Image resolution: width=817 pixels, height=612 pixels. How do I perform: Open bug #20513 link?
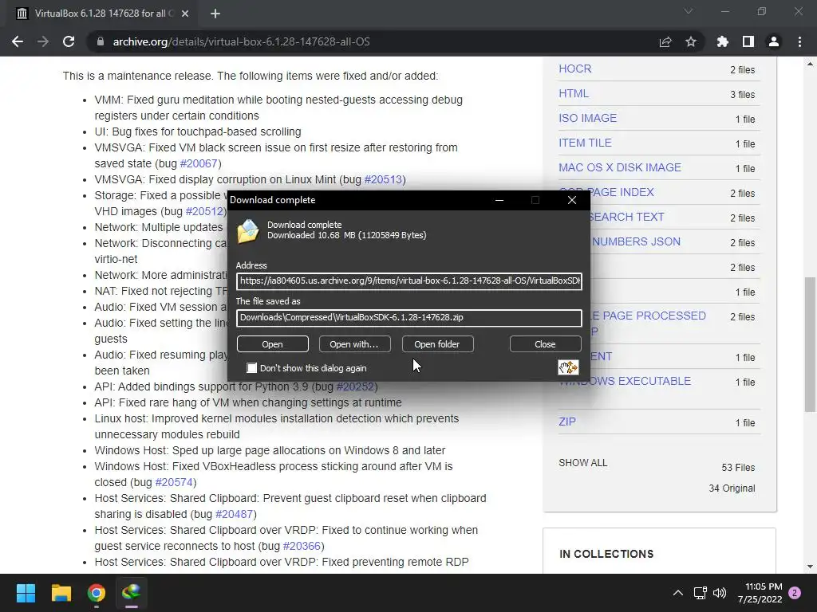click(x=383, y=179)
